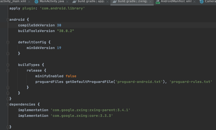This screenshot has width=216, height=130.
Task: Click the defaultConfig keyword
Action: [32, 42]
